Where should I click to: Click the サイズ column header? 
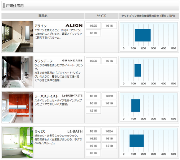point(102,16)
